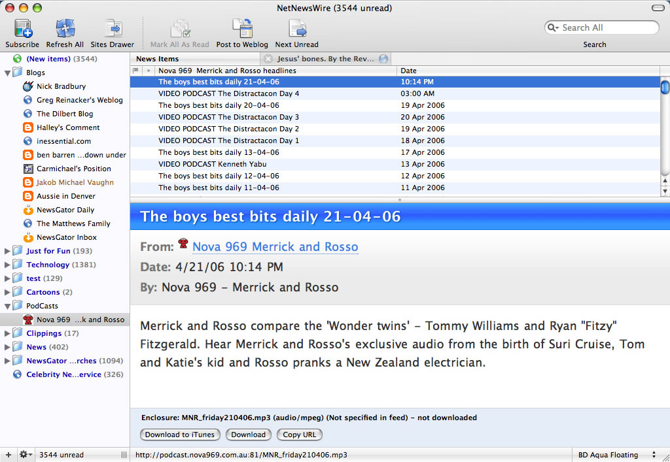Click the Download to iTunes button

[180, 435]
